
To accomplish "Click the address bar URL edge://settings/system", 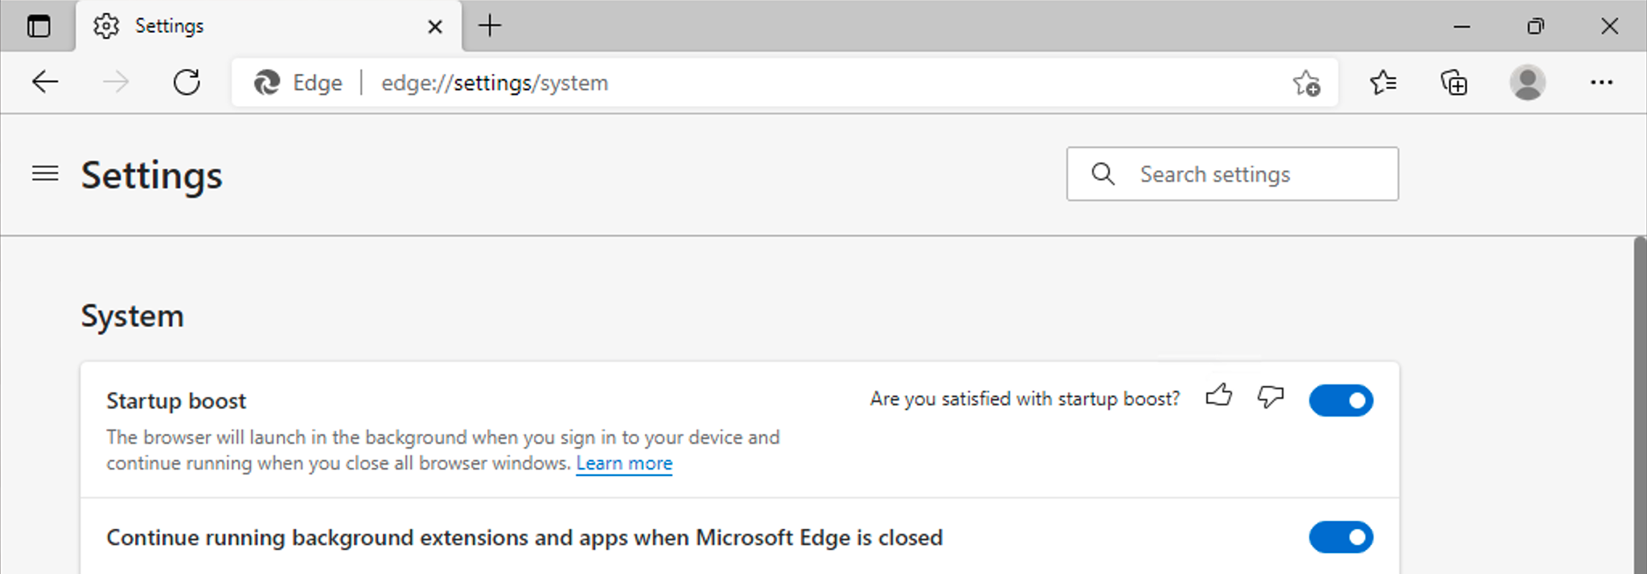I will point(495,83).
